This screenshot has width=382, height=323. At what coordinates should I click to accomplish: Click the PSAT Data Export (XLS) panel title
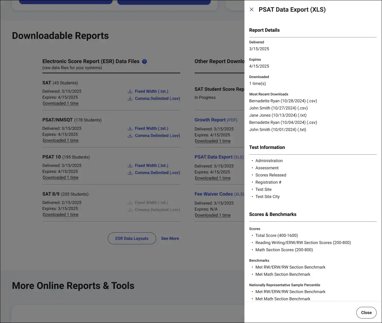pos(292,10)
